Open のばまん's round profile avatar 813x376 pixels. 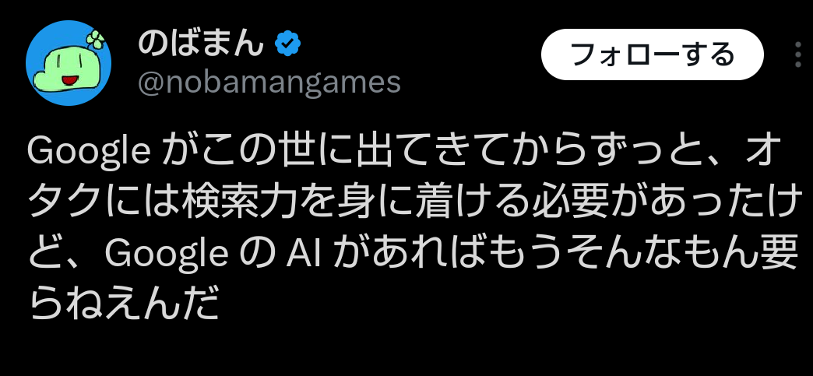69,63
